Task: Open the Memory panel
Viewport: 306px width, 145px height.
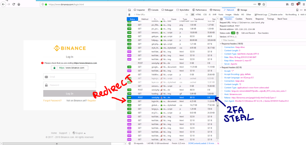Action: point(215,10)
